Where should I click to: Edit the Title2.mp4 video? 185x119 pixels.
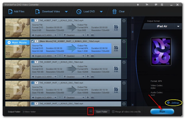116,28
